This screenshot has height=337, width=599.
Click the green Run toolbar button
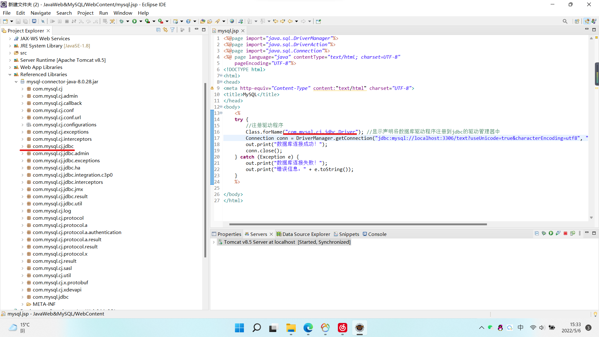(134, 21)
